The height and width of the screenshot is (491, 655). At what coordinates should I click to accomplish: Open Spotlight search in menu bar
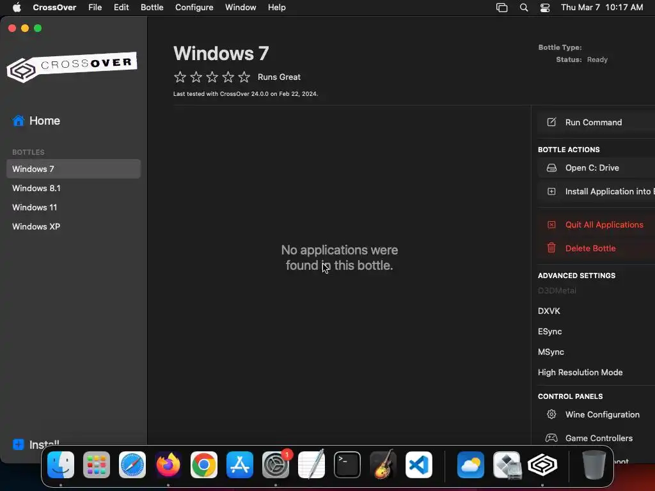[x=523, y=8]
